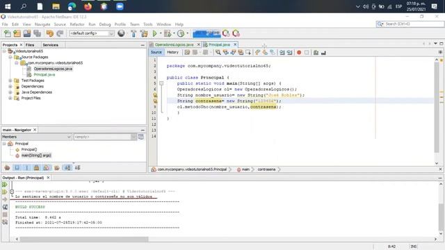Collapse the Videotutorialno65 project node
Image resolution: width=445 pixels, height=250 pixels.
(4, 51)
